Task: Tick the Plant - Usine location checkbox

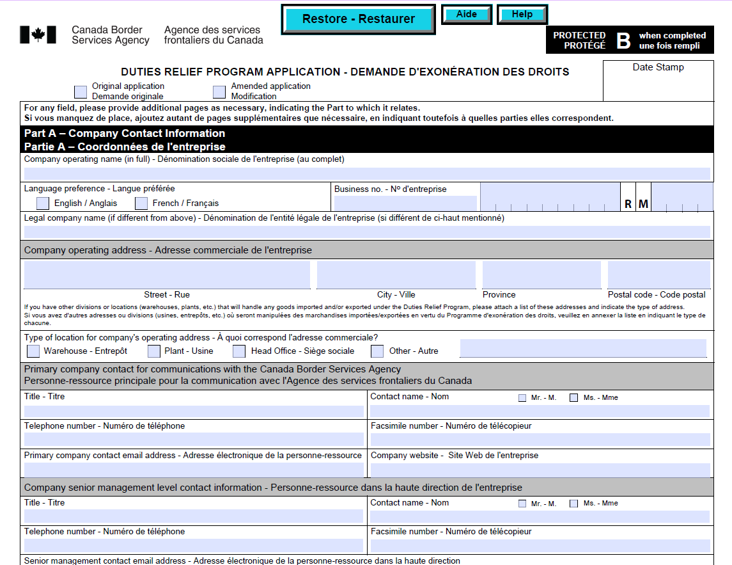Action: coord(154,351)
